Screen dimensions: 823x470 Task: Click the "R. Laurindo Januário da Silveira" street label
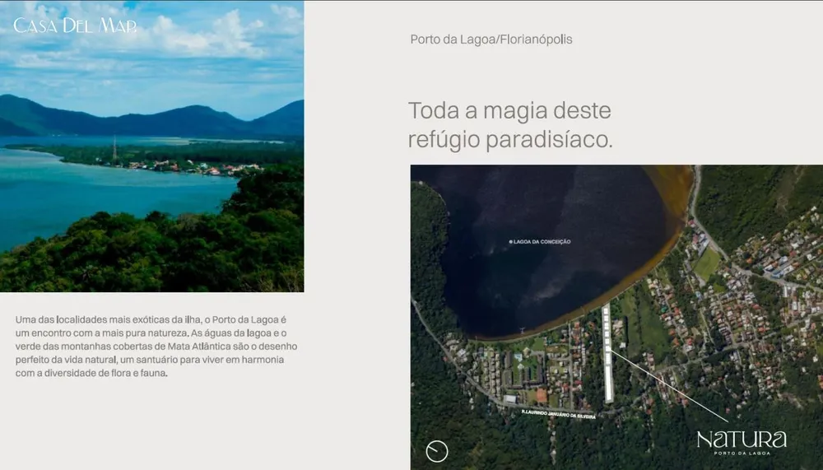click(x=559, y=414)
